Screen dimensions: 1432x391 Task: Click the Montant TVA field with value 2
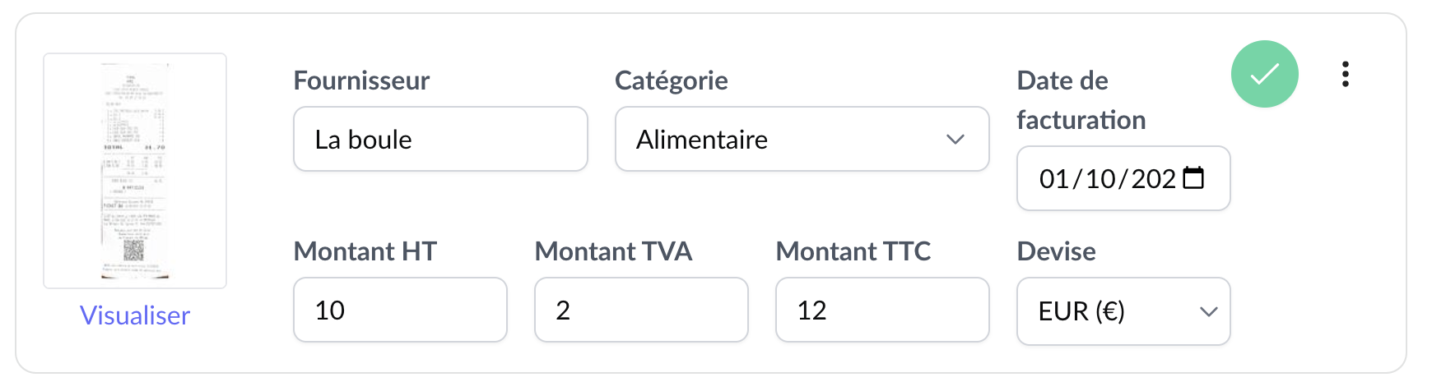click(641, 310)
